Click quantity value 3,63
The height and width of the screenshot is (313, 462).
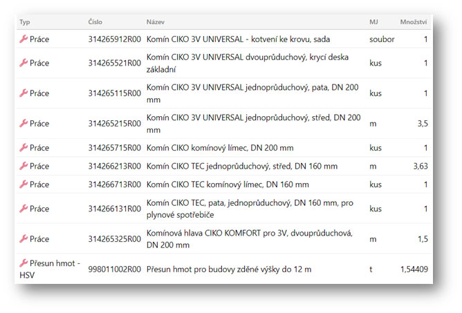[421, 166]
